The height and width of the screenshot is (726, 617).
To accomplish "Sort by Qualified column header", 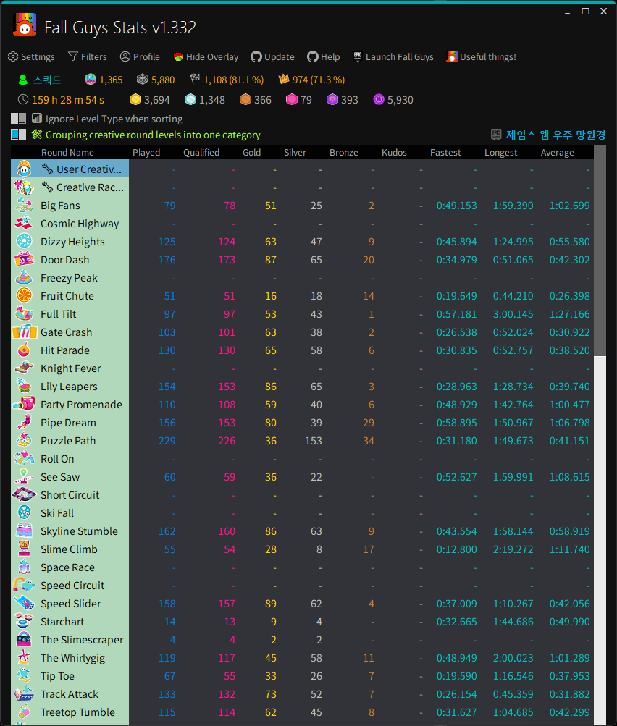I will [x=201, y=152].
